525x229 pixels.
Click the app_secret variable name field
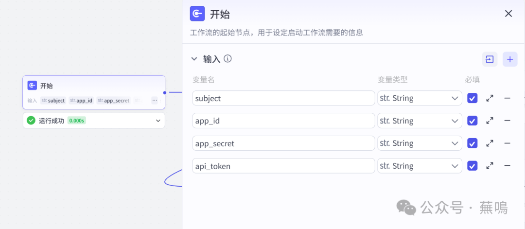(283, 143)
